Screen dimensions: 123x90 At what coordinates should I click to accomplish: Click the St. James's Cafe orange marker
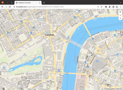tap(35, 56)
